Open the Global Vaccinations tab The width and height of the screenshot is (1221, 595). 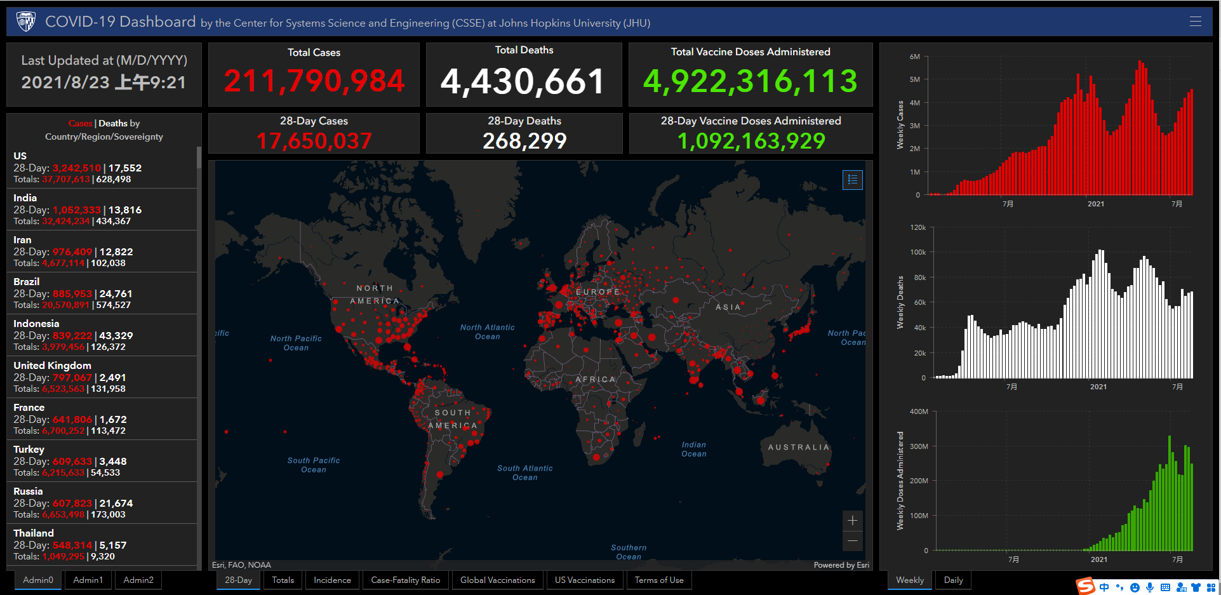tap(497, 580)
